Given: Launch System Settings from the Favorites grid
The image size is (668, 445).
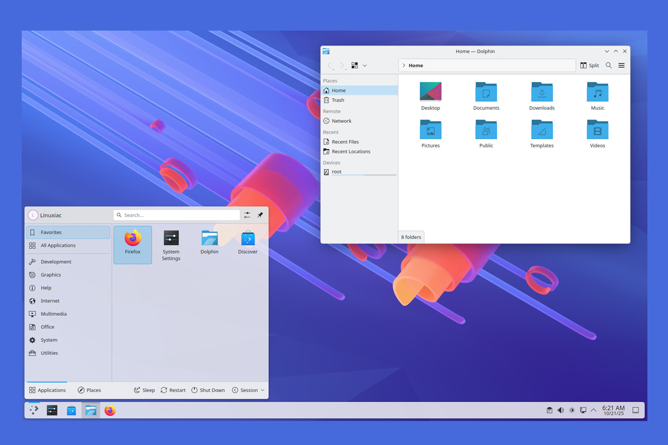Looking at the screenshot, I should tap(171, 245).
